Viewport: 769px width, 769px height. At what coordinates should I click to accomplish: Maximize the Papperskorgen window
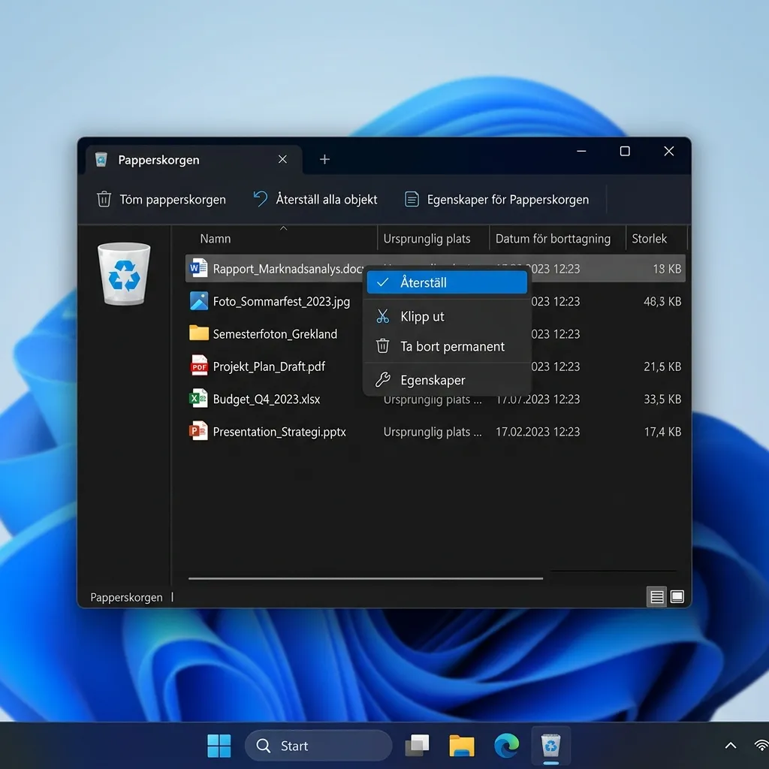click(624, 151)
